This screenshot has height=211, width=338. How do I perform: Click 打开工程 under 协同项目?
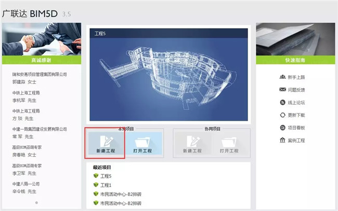[229, 143]
